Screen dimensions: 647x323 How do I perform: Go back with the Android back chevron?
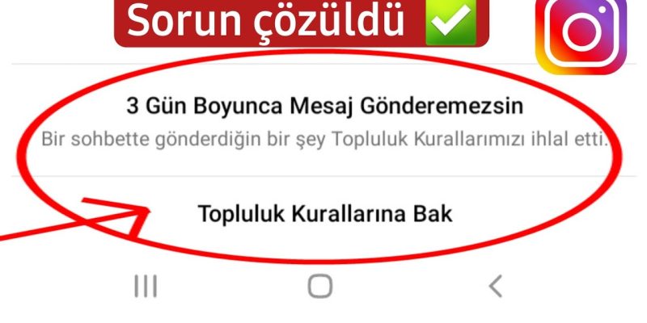pyautogui.click(x=496, y=287)
